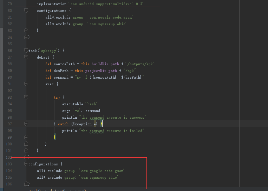The width and height of the screenshot is (268, 191).
Task: Click the 'try' keyword
Action: coord(57,97)
